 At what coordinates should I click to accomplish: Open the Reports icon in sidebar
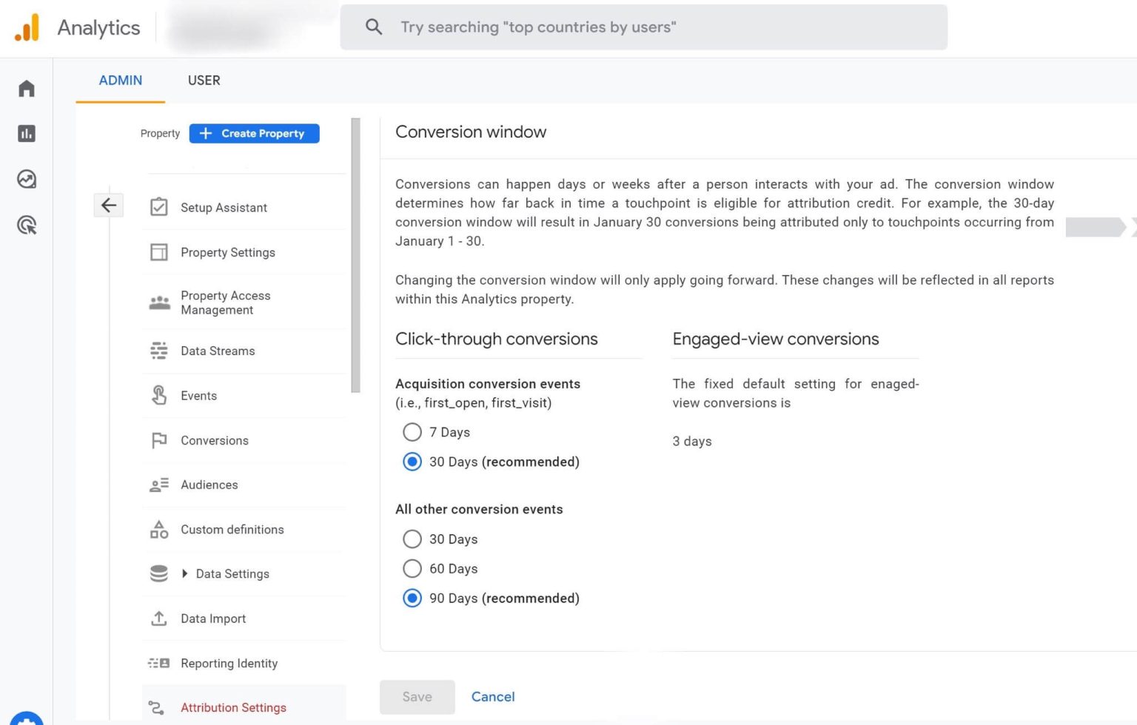click(26, 134)
